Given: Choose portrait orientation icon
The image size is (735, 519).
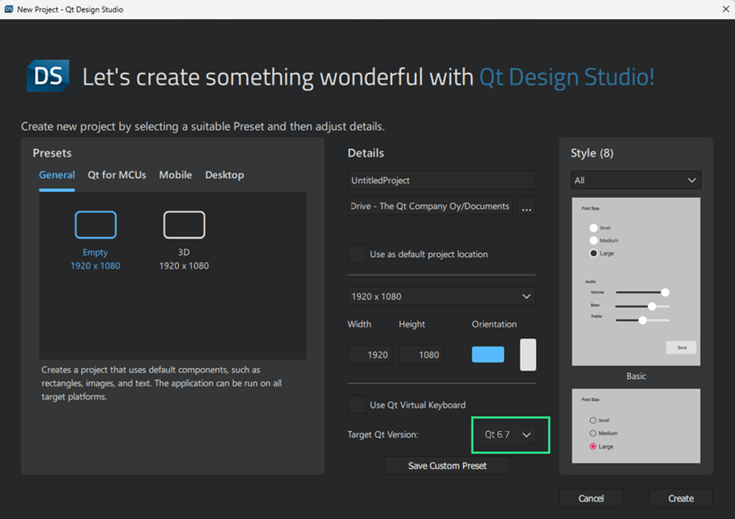Looking at the screenshot, I should coord(528,354).
